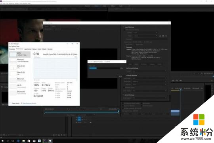
Task: Switch to Processes tab in Task Manager
Action: click(x=12, y=49)
